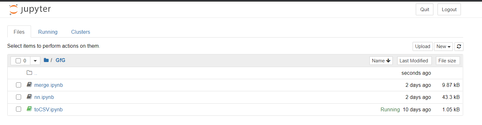The width and height of the screenshot is (482, 125).
Task: Click the nn.ipynb notebook icon
Action: pos(29,97)
